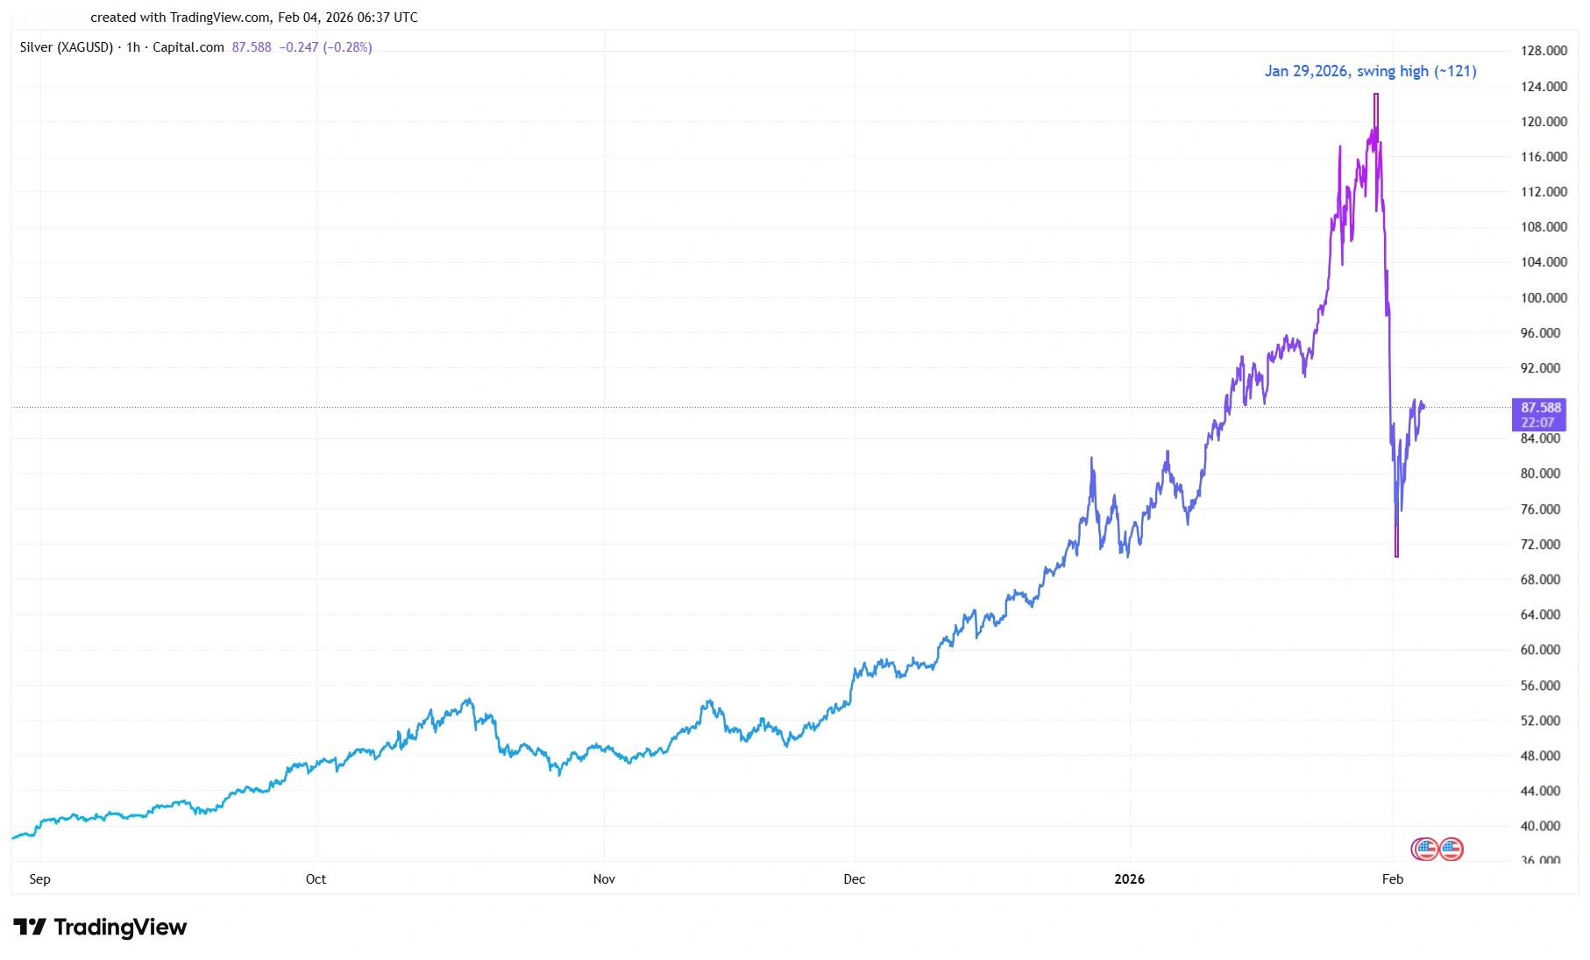Click the Sep label on time axis

click(39, 879)
